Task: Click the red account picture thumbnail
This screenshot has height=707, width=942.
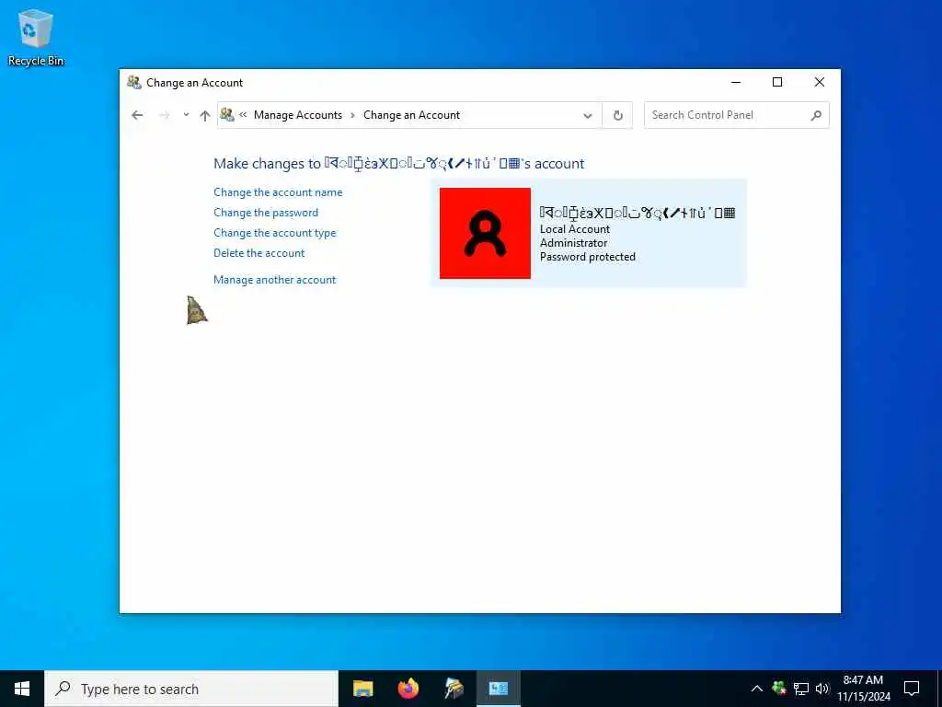Action: click(x=485, y=233)
